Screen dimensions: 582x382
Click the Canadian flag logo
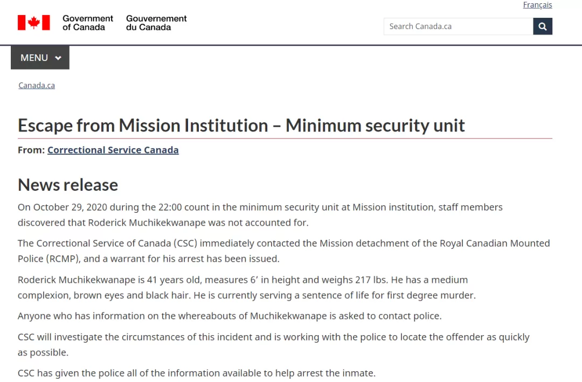point(34,23)
